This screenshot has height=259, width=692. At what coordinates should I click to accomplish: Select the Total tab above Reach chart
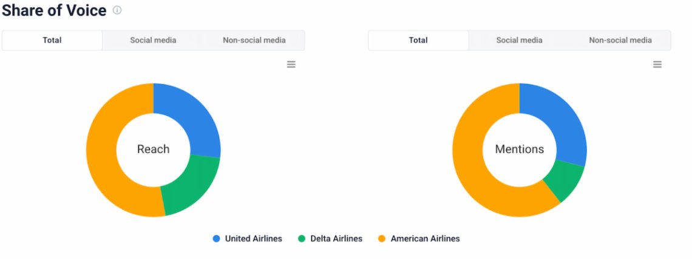coord(52,41)
